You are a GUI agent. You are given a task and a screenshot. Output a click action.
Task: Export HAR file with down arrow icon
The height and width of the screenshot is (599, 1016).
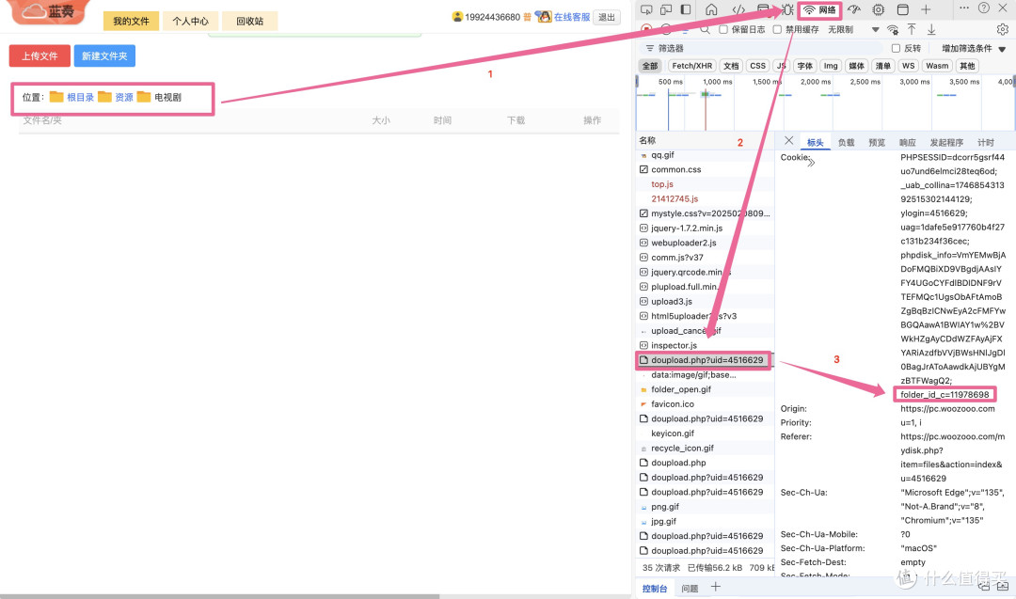(931, 29)
